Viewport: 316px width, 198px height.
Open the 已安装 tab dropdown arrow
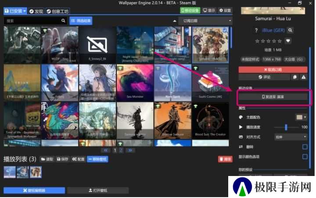coord(25,11)
